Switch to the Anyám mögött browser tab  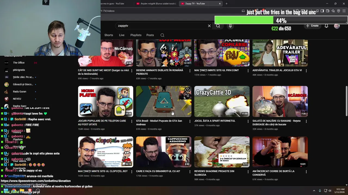pyautogui.click(x=156, y=4)
